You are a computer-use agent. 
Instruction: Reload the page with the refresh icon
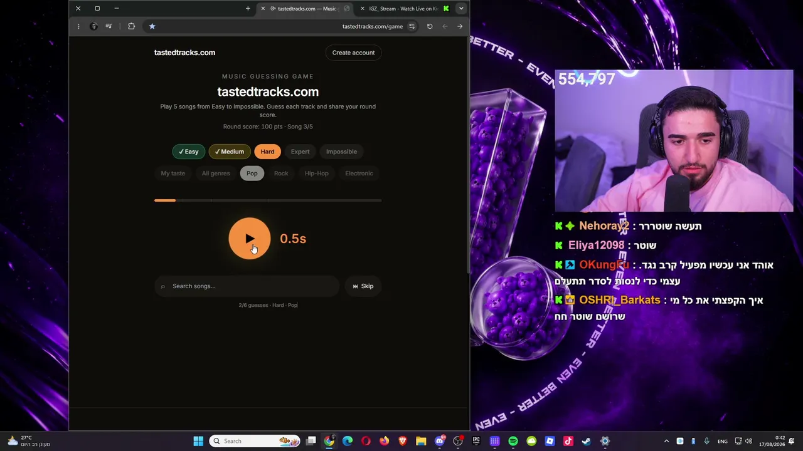430,26
